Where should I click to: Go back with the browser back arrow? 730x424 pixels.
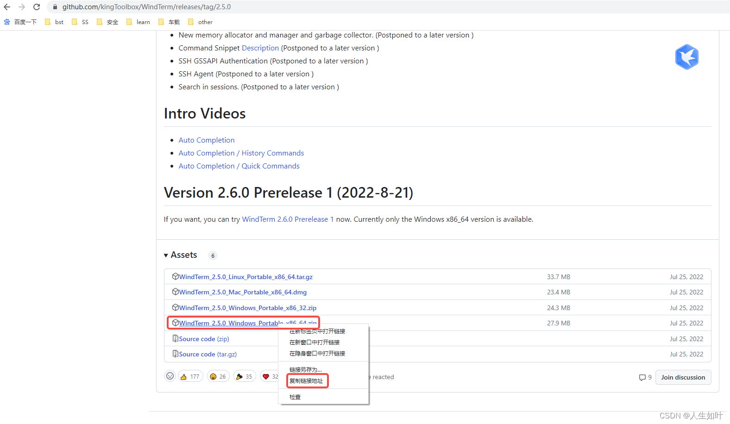click(x=7, y=7)
